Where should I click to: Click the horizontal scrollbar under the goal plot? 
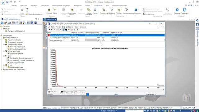[x=106, y=89]
